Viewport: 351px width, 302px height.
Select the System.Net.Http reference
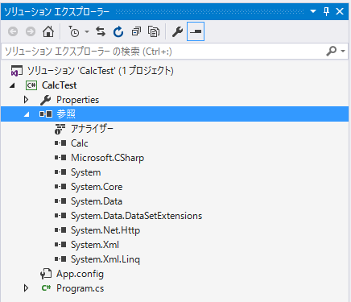pos(105,230)
